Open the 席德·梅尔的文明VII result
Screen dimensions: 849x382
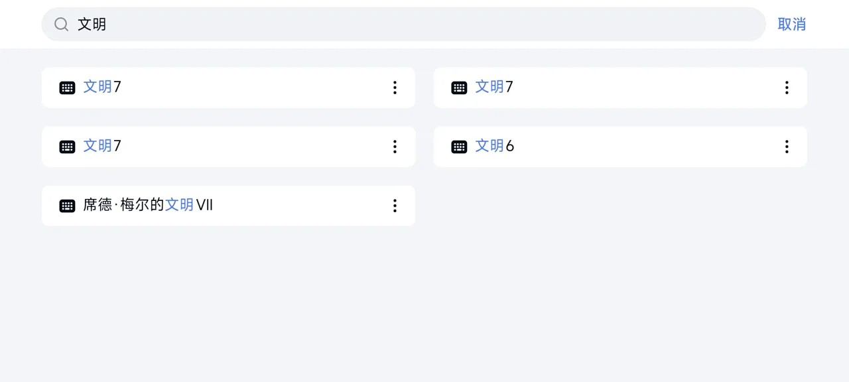228,206
